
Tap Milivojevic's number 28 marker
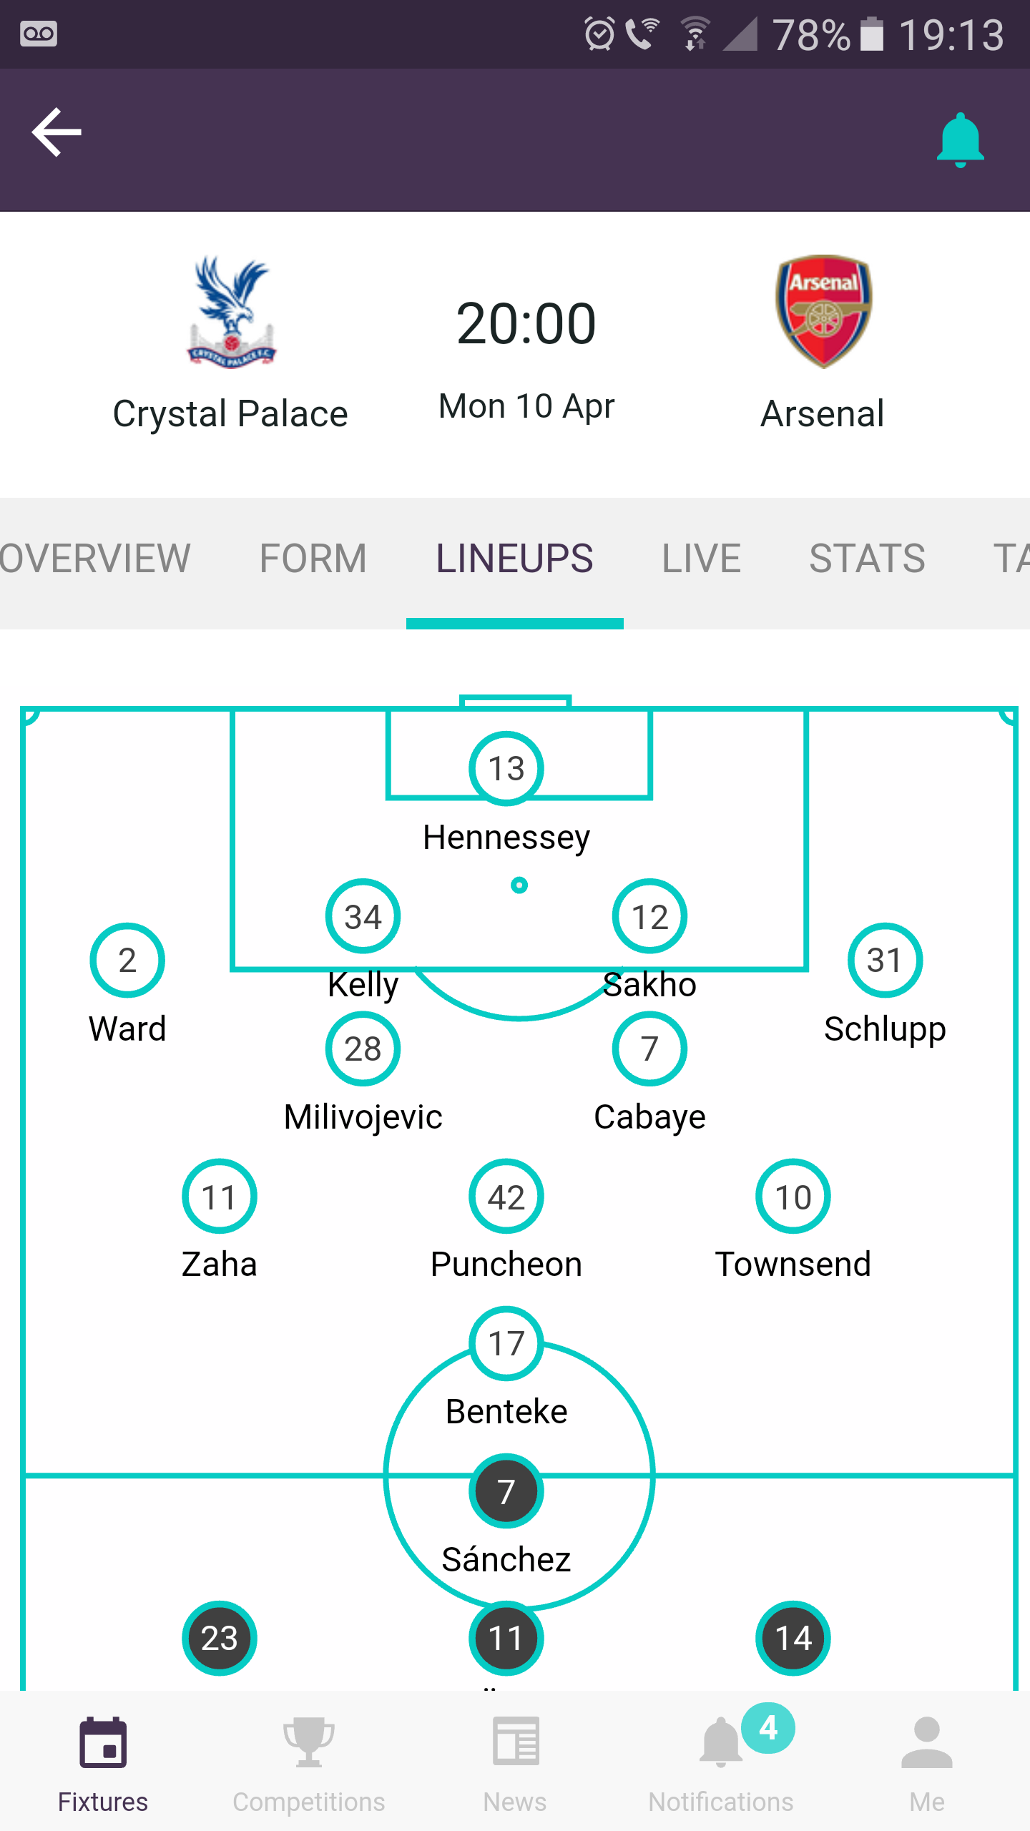coord(363,1049)
